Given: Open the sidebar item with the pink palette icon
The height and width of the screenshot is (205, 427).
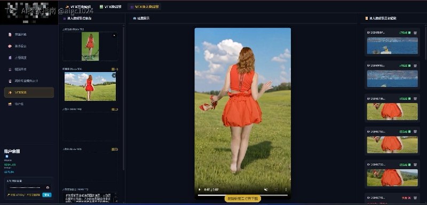Looking at the screenshot, I should point(29,46).
